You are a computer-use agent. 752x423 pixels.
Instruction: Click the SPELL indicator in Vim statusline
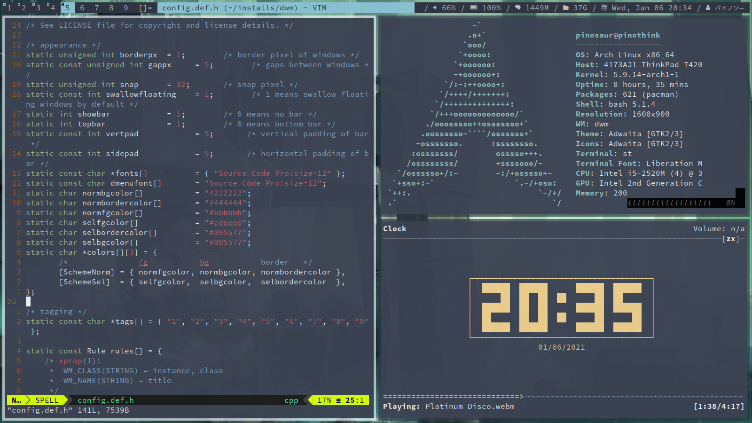[x=47, y=400]
